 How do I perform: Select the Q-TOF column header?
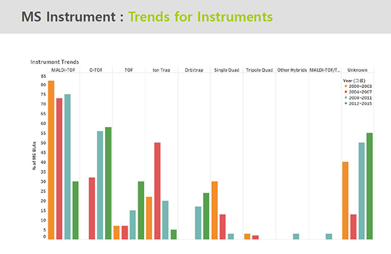96,70
